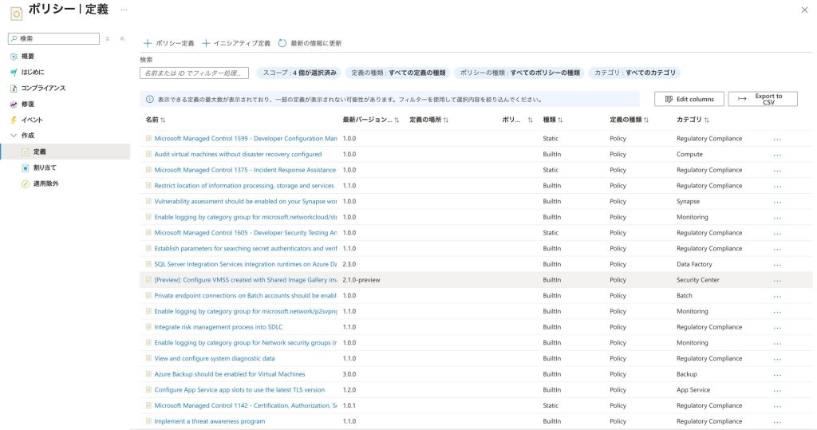Screen dimensions: 817x430
Task: Click the Export to CSV button
Action: click(762, 99)
